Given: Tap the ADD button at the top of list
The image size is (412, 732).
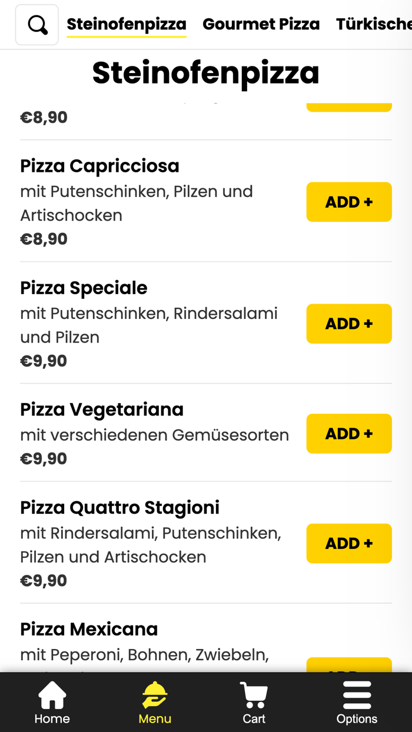Looking at the screenshot, I should (349, 100).
